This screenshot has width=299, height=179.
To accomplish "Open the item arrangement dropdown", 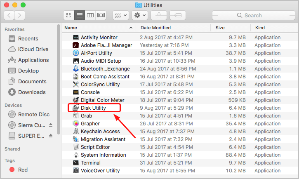I will click(x=121, y=15).
